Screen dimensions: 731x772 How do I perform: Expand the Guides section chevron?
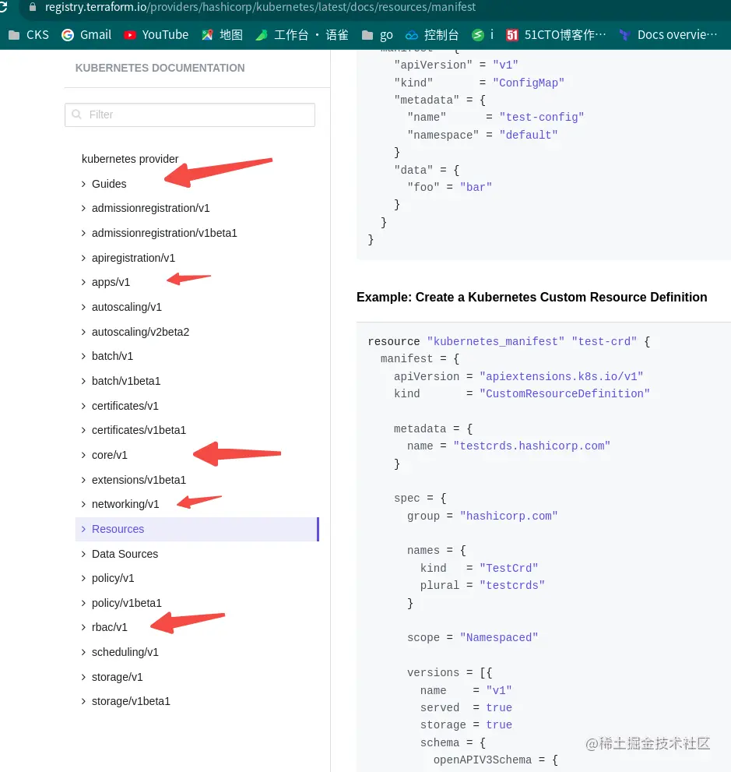[83, 184]
